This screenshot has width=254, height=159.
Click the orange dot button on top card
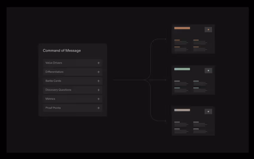[x=208, y=30]
